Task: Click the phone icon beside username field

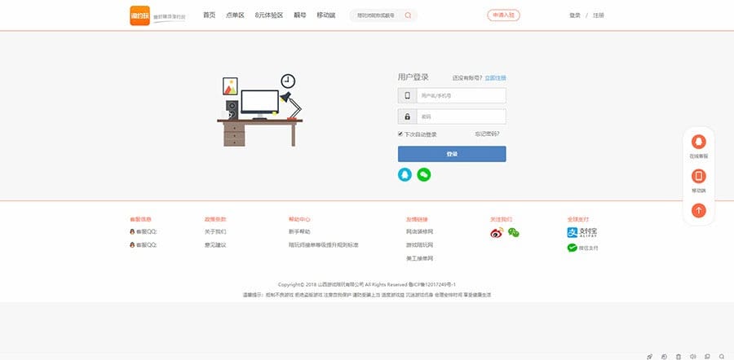Action: tap(407, 95)
